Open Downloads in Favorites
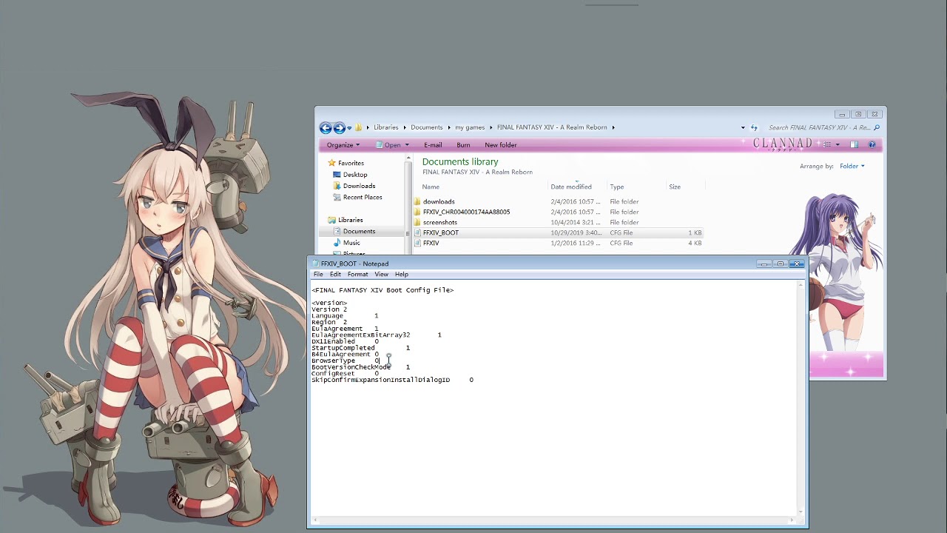Screen dimensions: 947x533 click(x=359, y=186)
